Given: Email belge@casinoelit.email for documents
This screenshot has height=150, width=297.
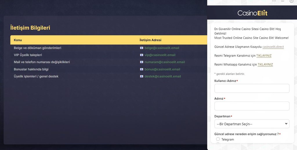Looking at the screenshot, I should [162, 48].
